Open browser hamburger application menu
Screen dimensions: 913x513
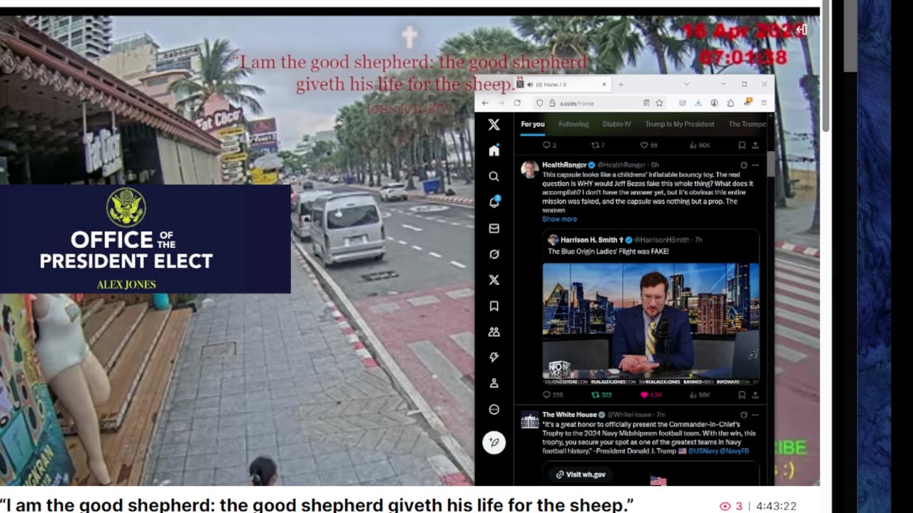(764, 103)
